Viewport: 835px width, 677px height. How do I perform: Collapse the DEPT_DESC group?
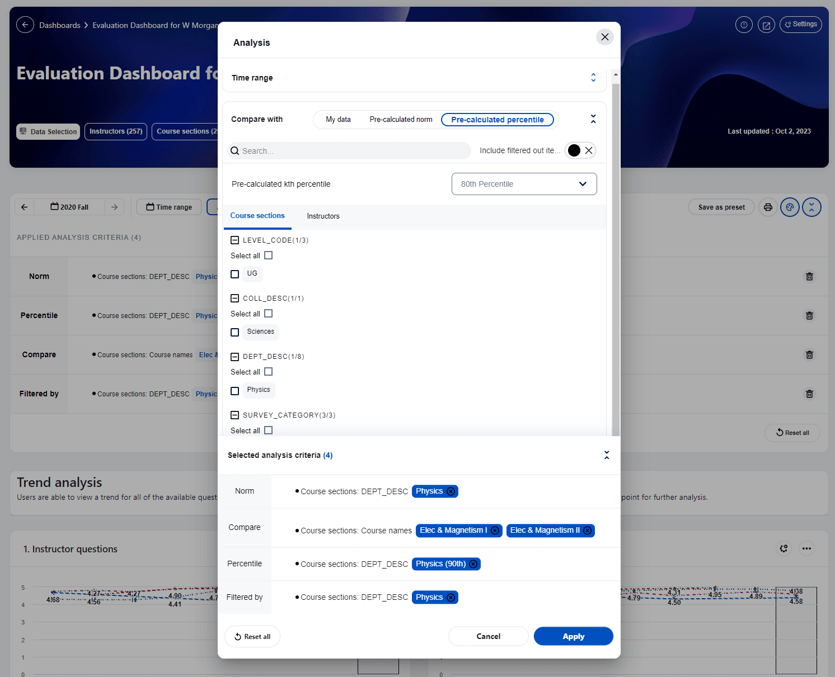point(235,357)
